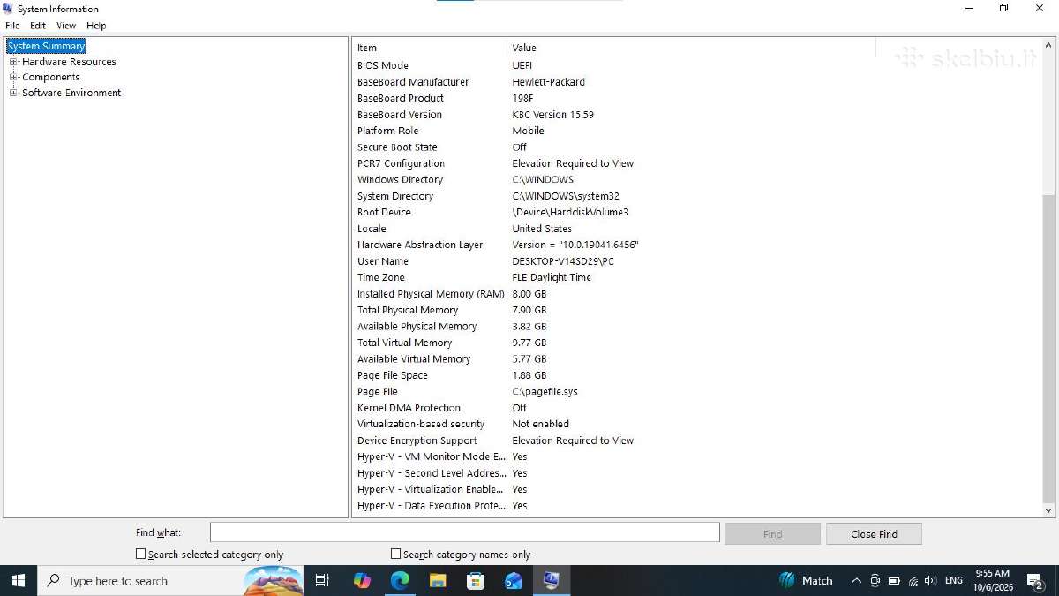
Task: Click the Item column header
Action: coord(431,48)
